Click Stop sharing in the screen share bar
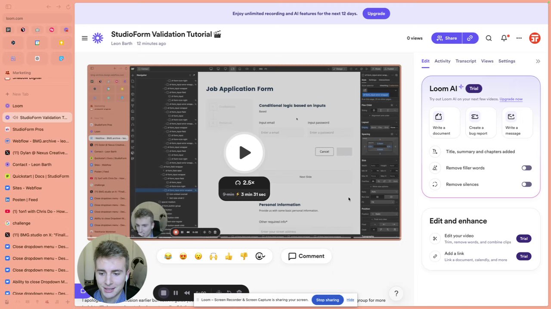551x309 pixels. 328,300
